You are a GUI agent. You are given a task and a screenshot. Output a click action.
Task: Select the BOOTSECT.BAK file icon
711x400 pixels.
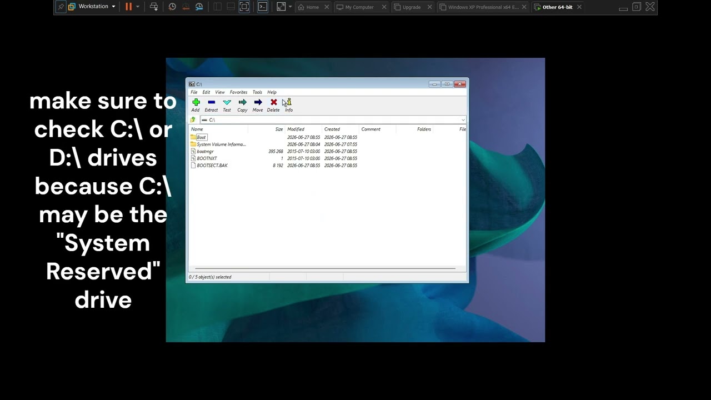[x=193, y=166]
